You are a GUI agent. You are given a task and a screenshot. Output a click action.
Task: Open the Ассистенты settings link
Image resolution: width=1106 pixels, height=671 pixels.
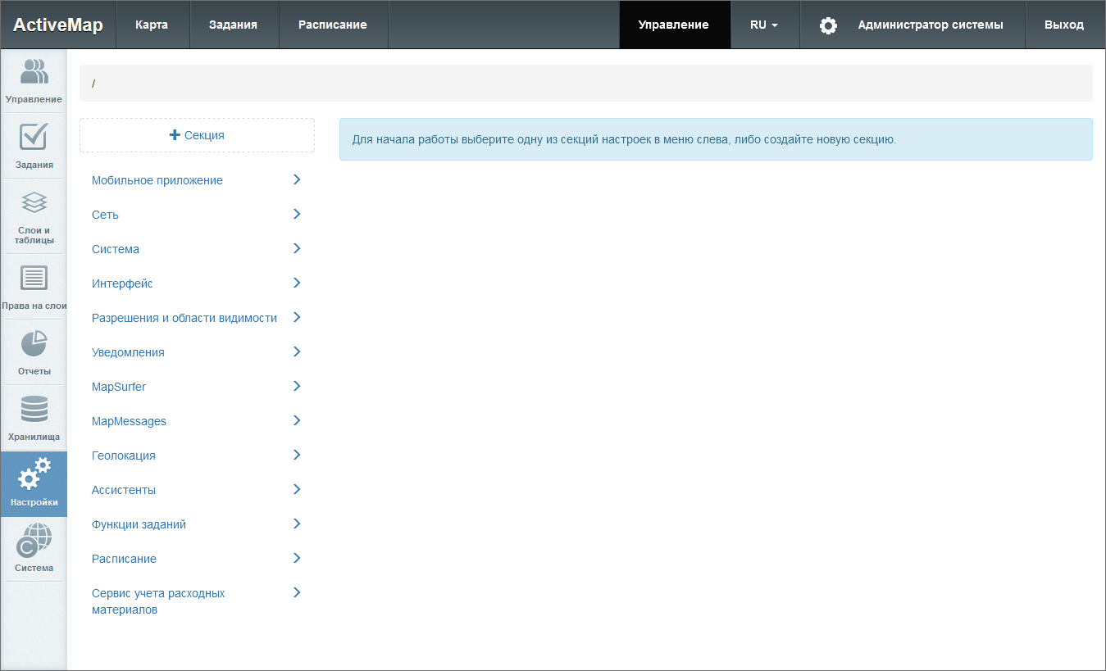[124, 490]
